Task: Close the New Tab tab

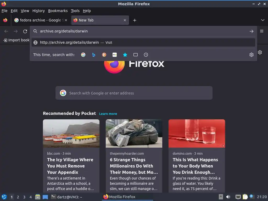Action: pos(125,20)
